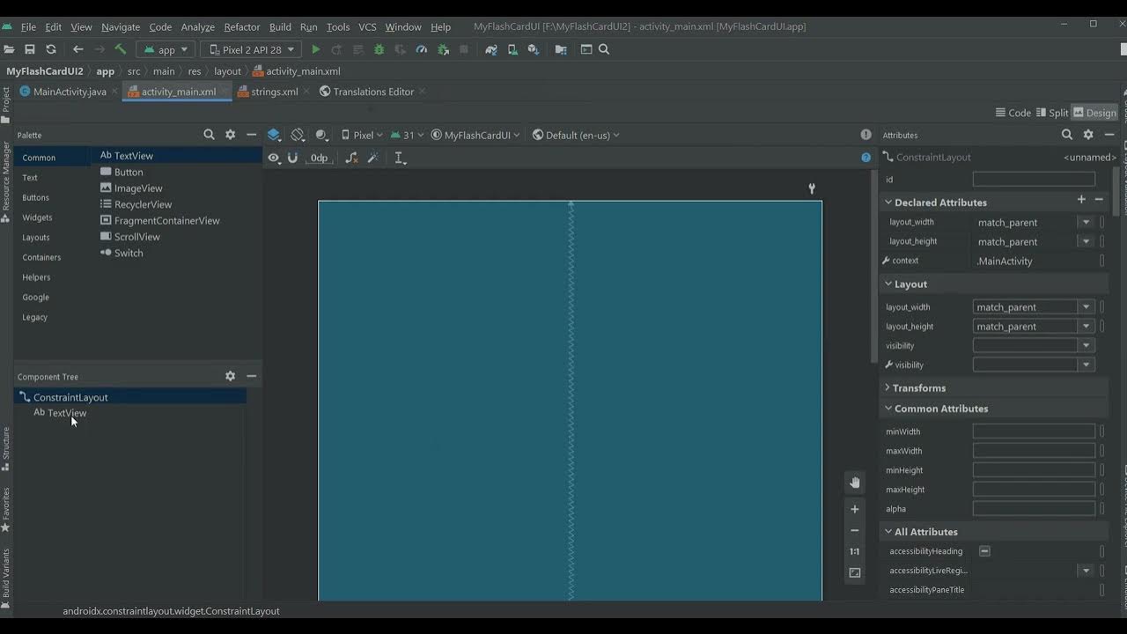Click the Debug app bug icon
Image resolution: width=1127 pixels, height=634 pixels.
[x=379, y=49]
